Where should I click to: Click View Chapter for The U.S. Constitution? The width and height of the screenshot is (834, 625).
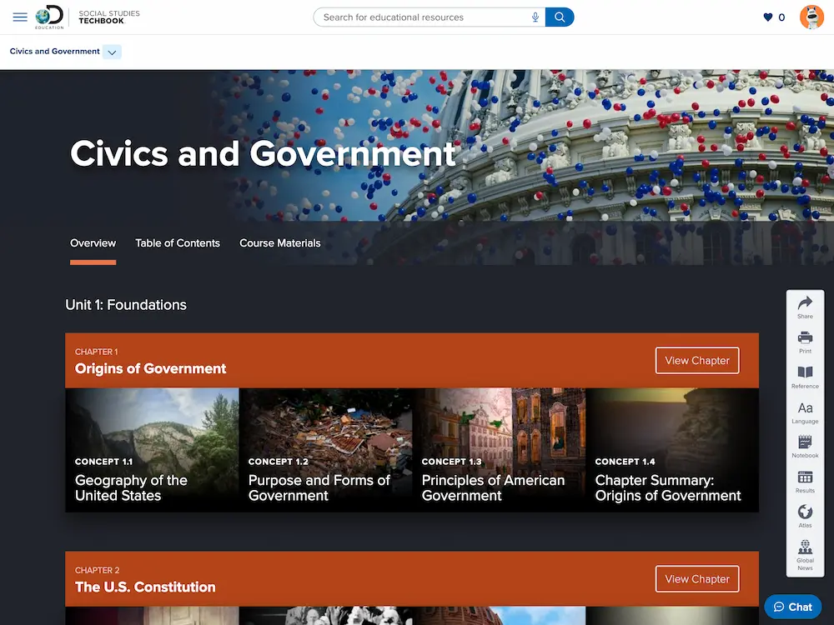(696, 579)
